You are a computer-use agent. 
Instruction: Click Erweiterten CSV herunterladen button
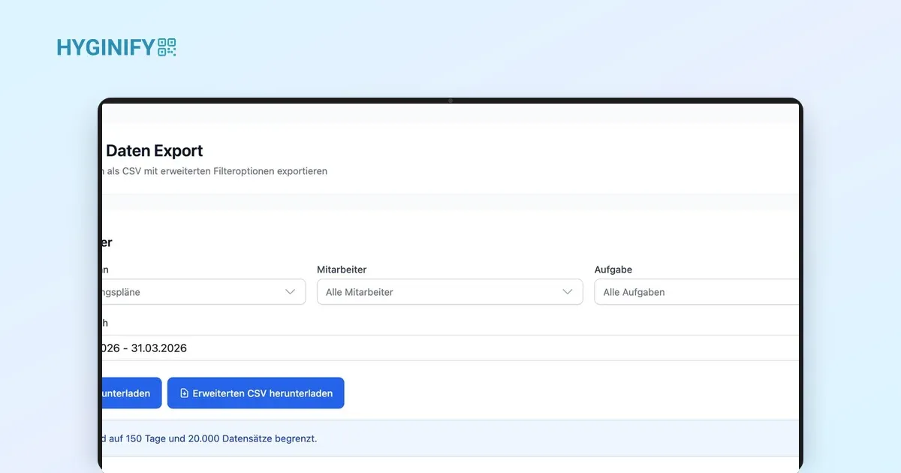[x=255, y=393]
